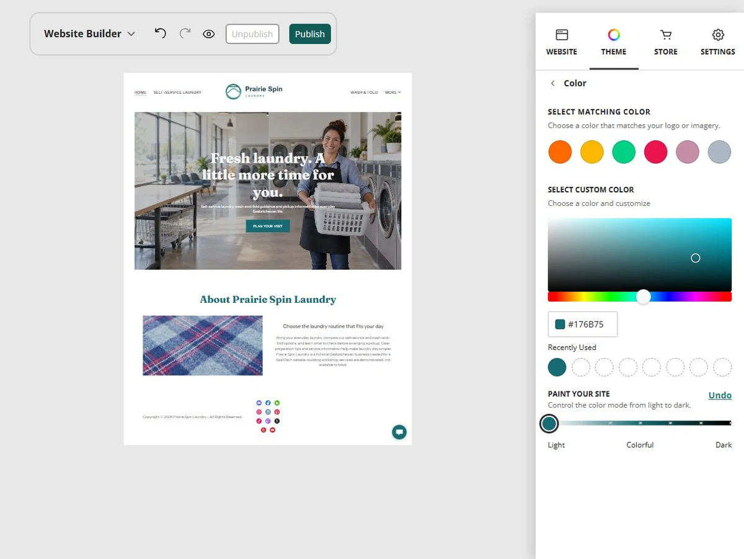Toggle preview with the eye icon

tap(209, 34)
